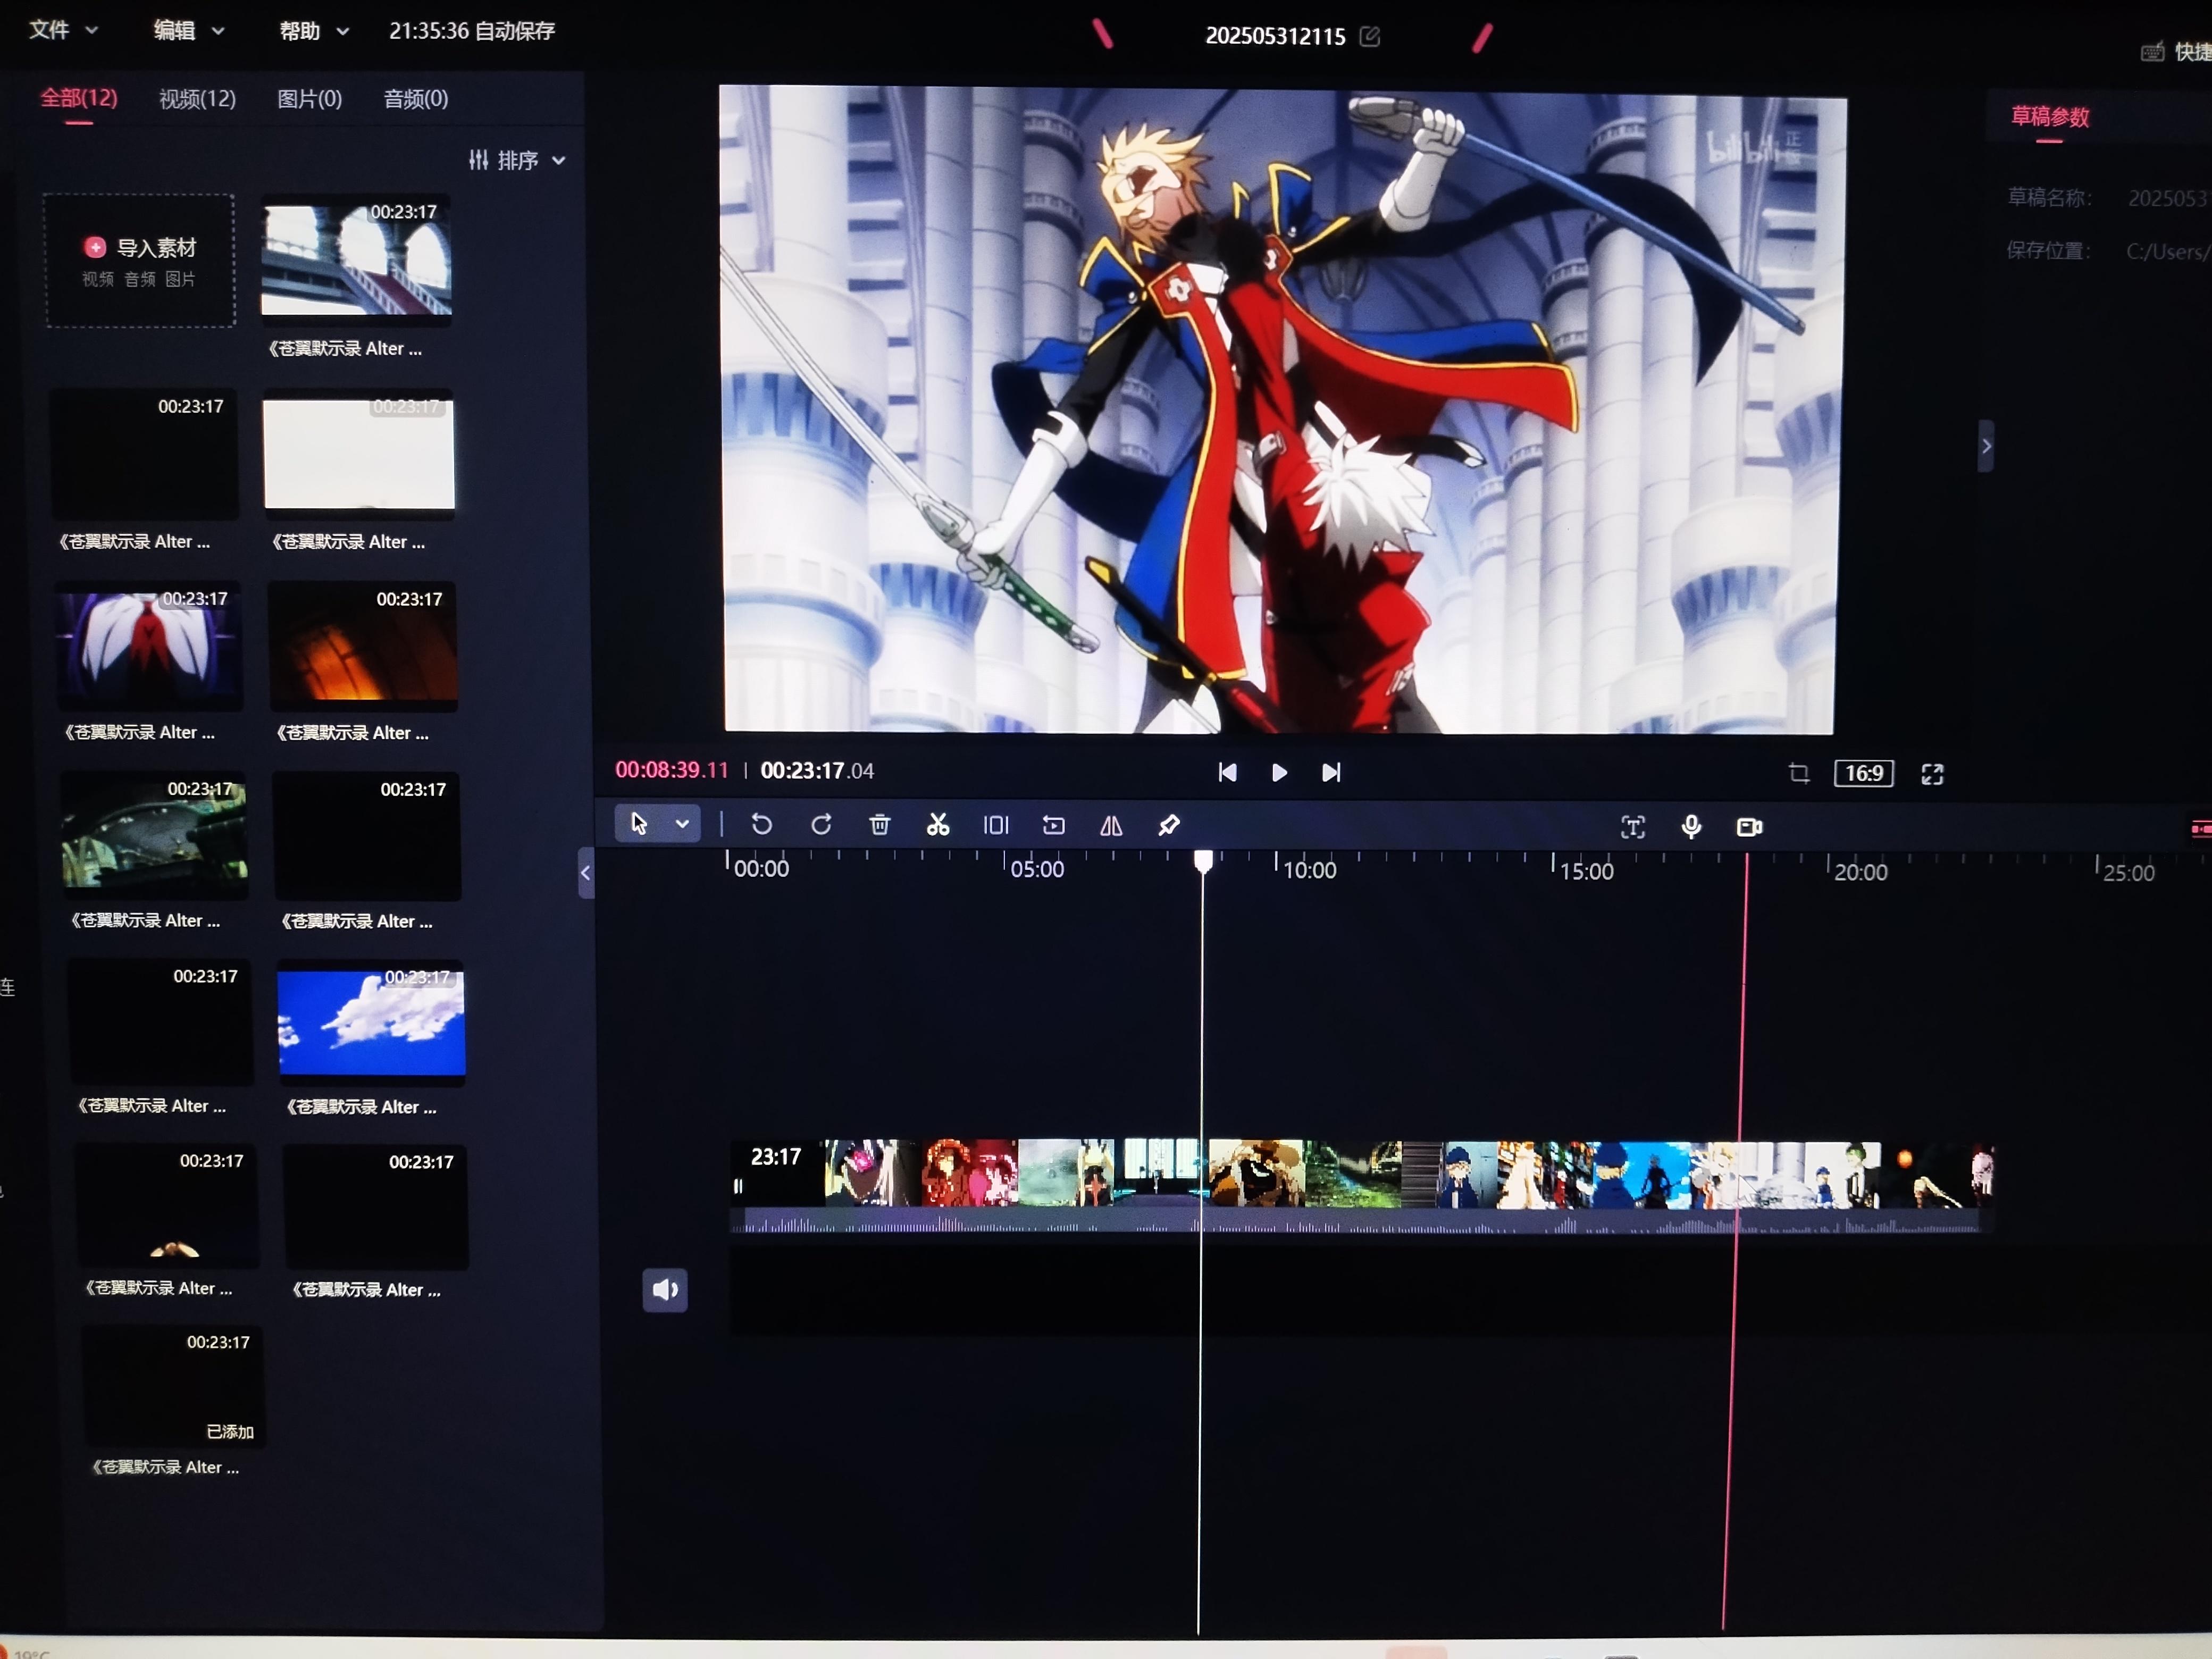
Task: Click the current time 00:08:39.11 readout
Action: click(x=672, y=770)
